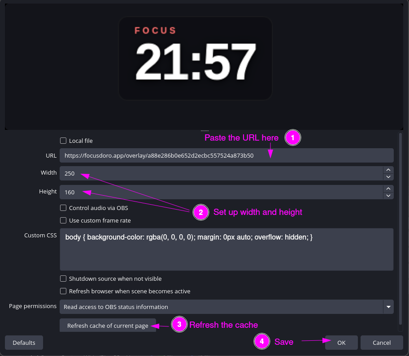Image resolution: width=409 pixels, height=356 pixels.
Task: Check Use custom frame rate option
Action: (x=63, y=220)
